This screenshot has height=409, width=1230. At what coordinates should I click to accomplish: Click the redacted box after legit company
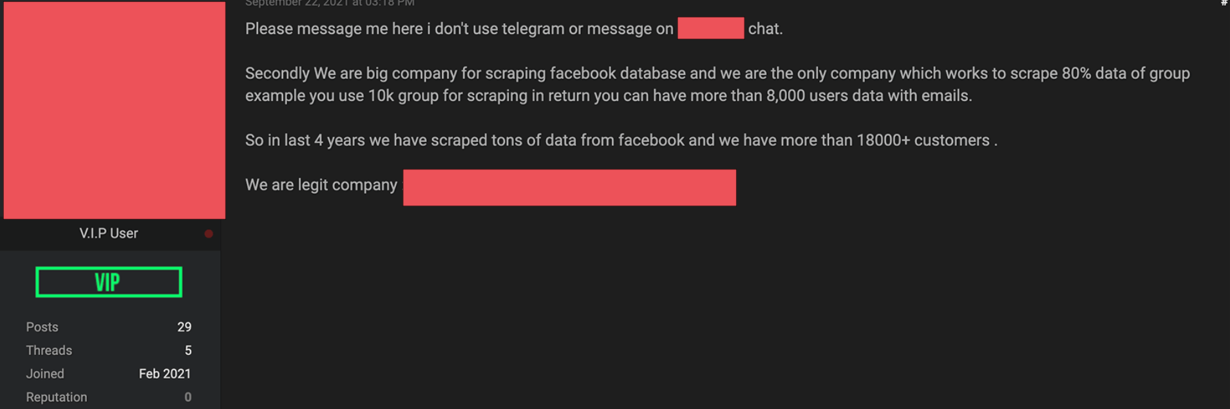569,187
